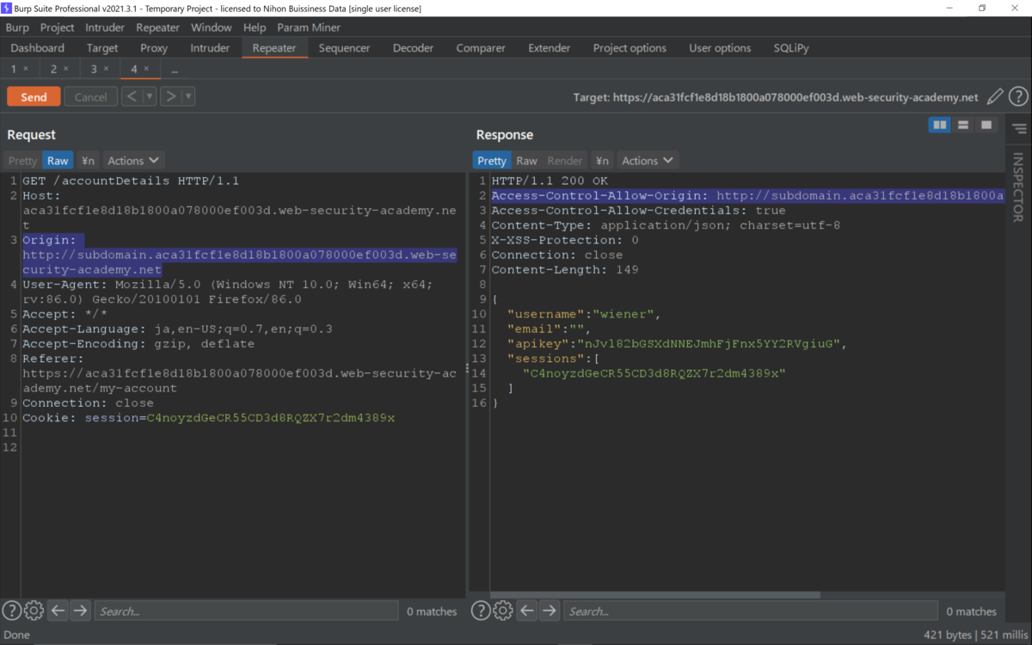The height and width of the screenshot is (645, 1032).
Task: Open search settings gear below Request pane
Action: pyautogui.click(x=34, y=611)
